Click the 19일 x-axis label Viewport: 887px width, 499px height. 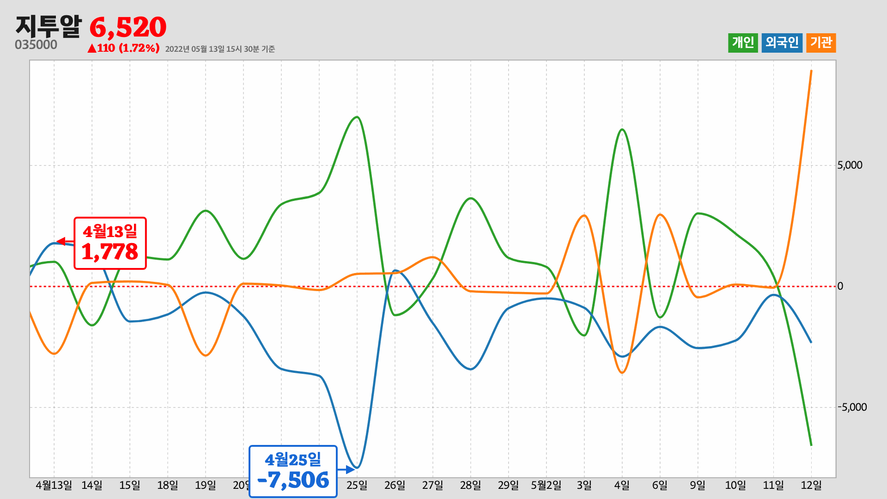(x=206, y=485)
